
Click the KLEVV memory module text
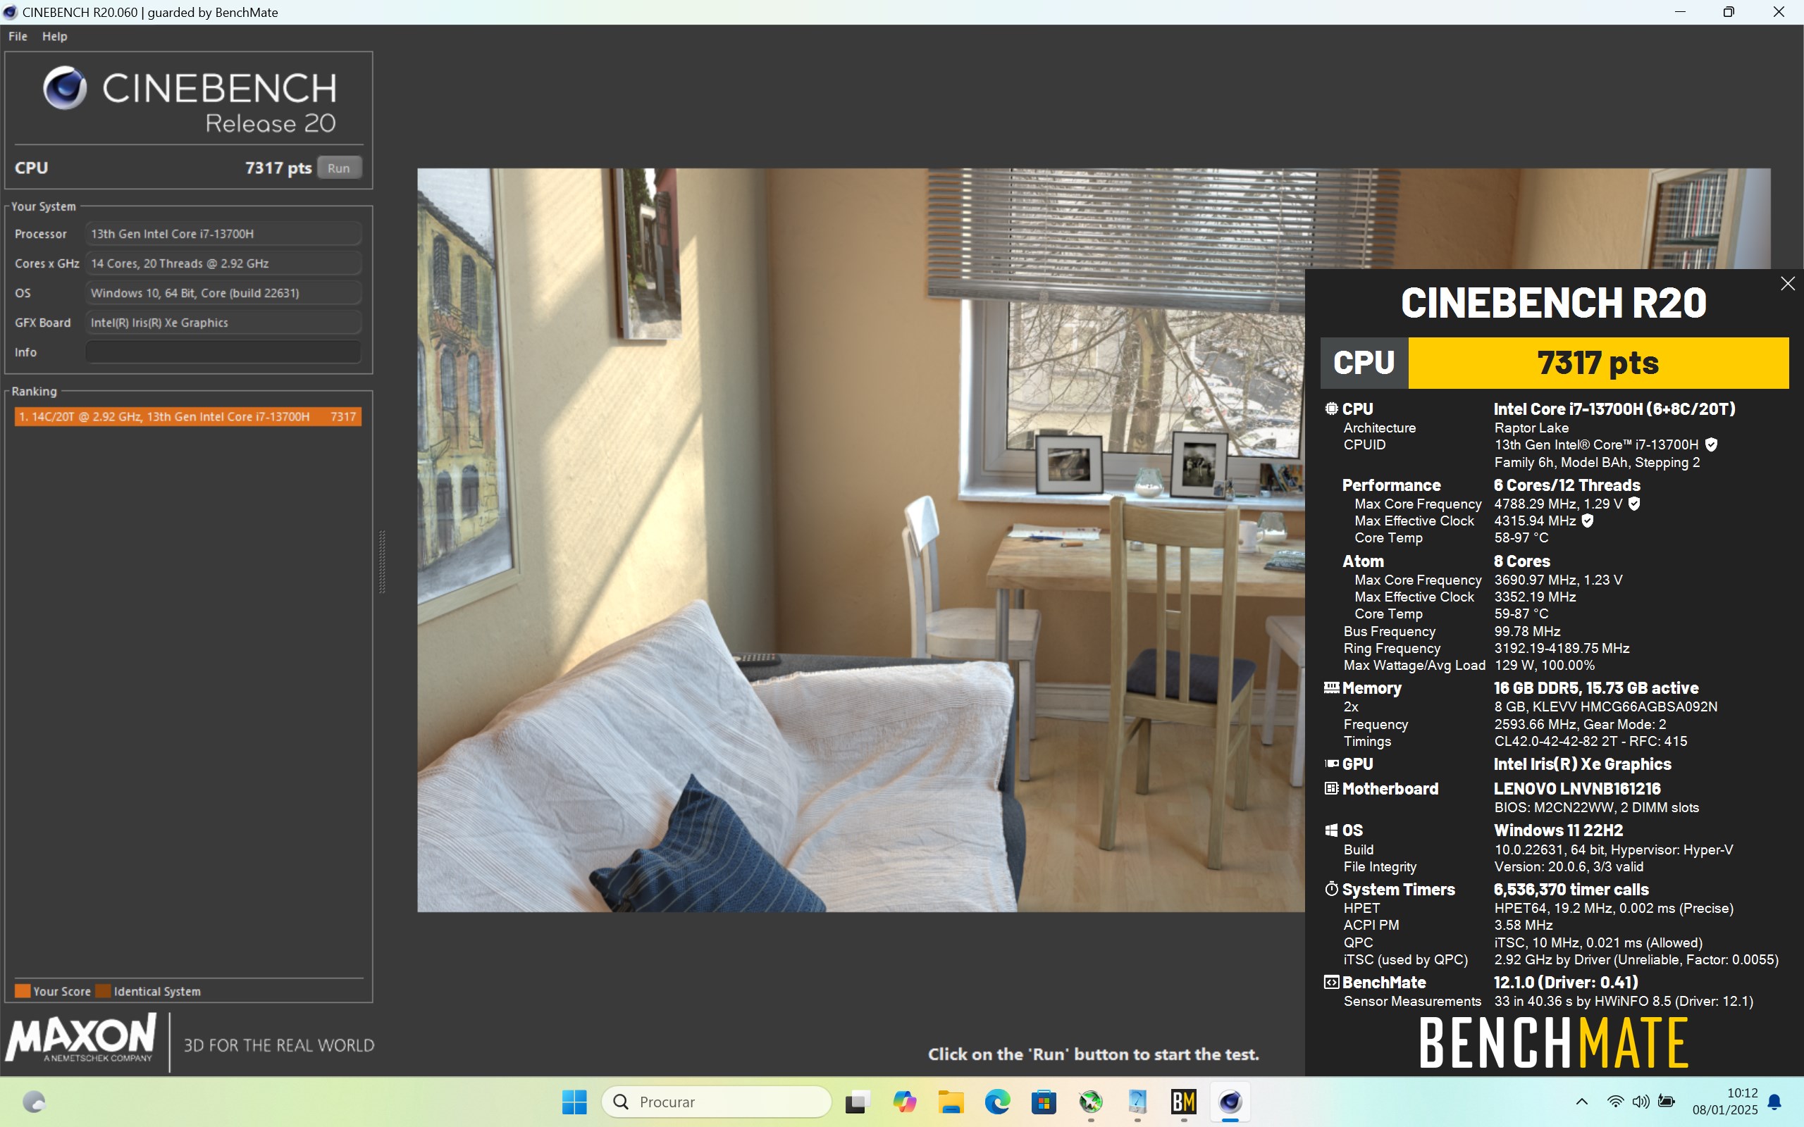point(1606,706)
